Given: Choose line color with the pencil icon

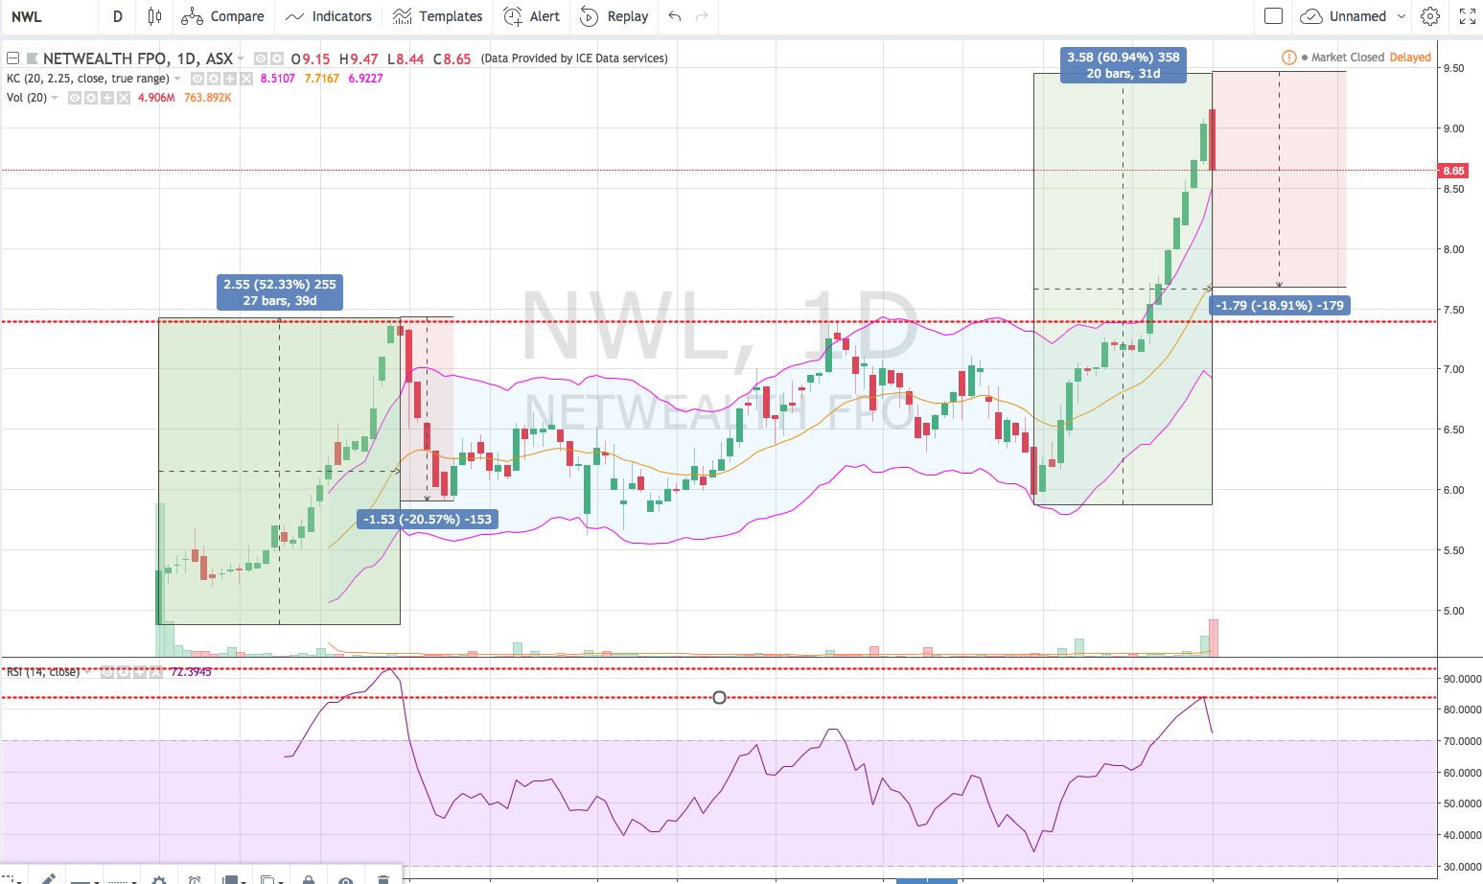Looking at the screenshot, I should [x=48, y=877].
